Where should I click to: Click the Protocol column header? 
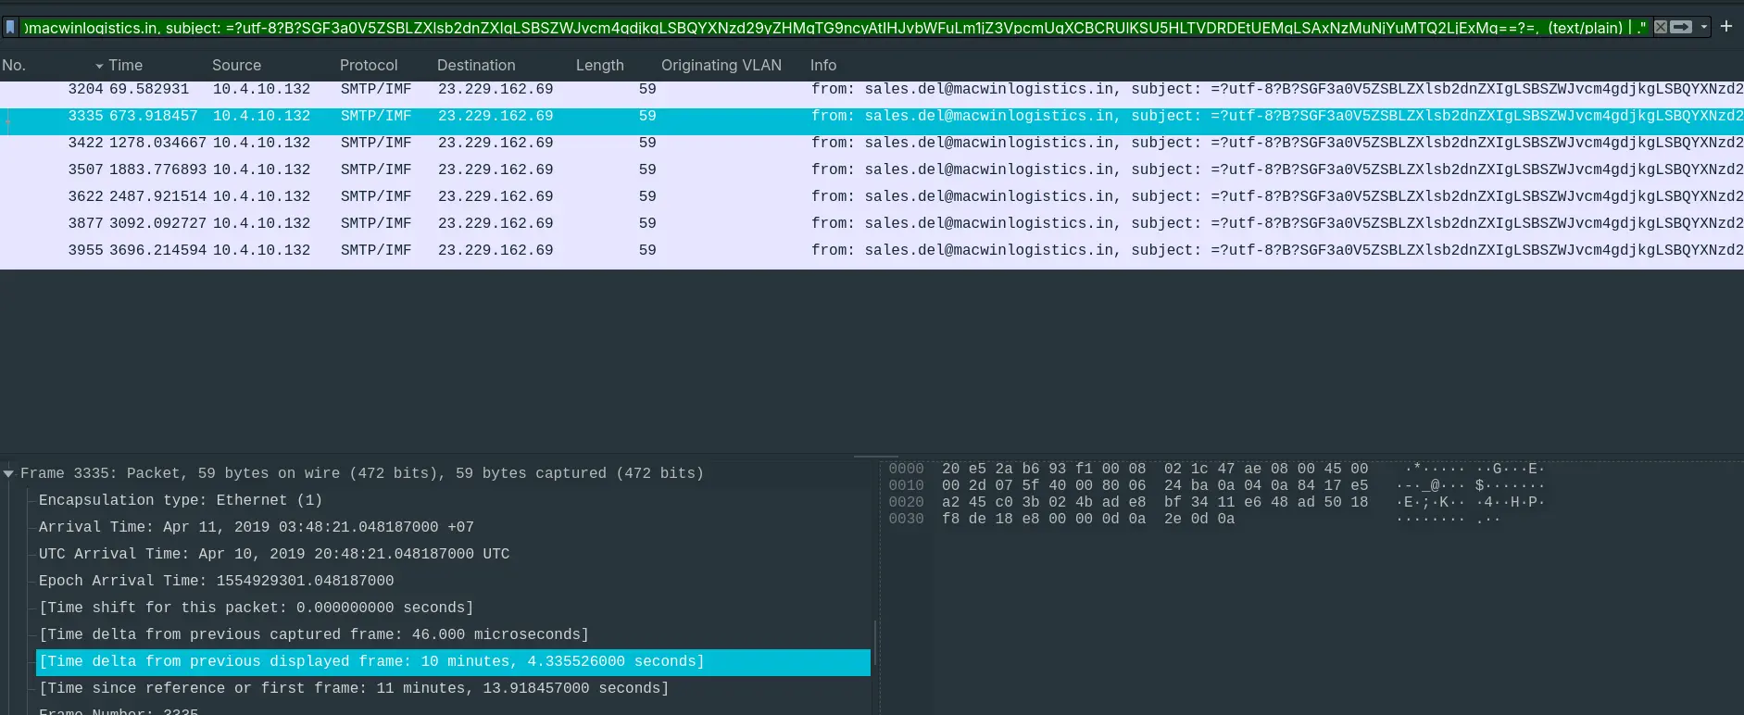[x=368, y=65]
